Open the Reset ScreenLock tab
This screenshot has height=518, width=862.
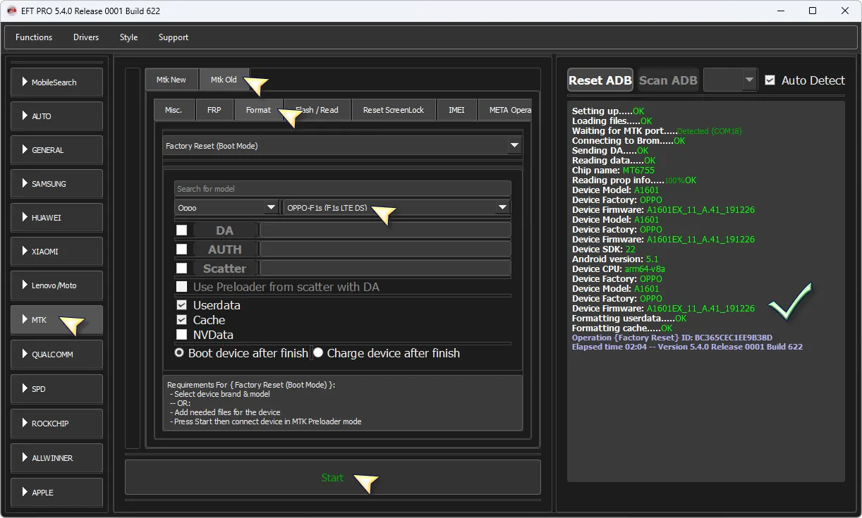pos(394,110)
